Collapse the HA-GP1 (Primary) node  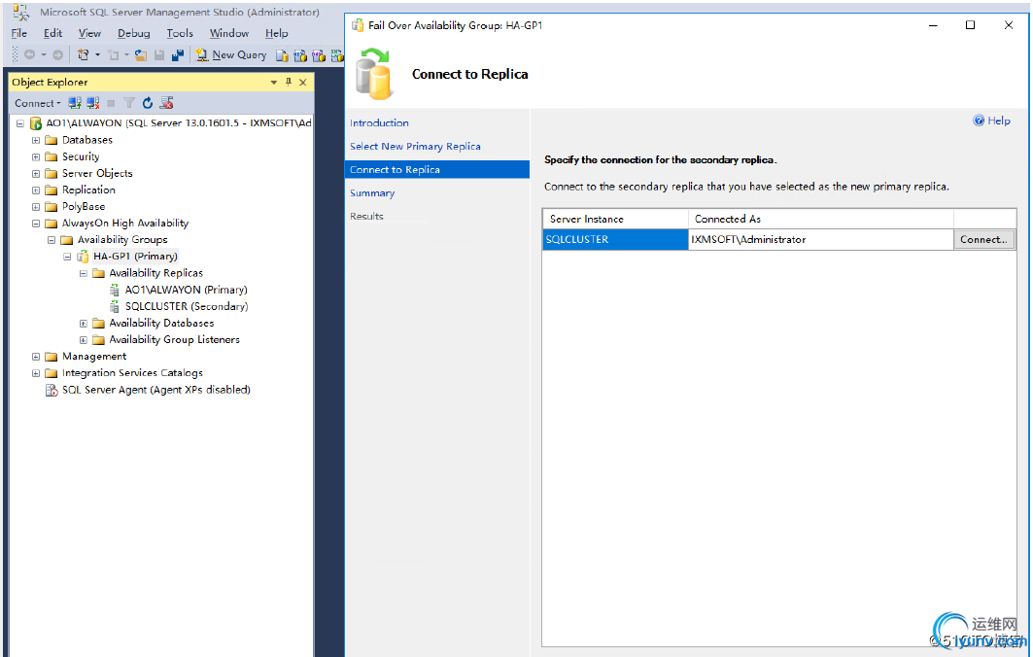67,257
